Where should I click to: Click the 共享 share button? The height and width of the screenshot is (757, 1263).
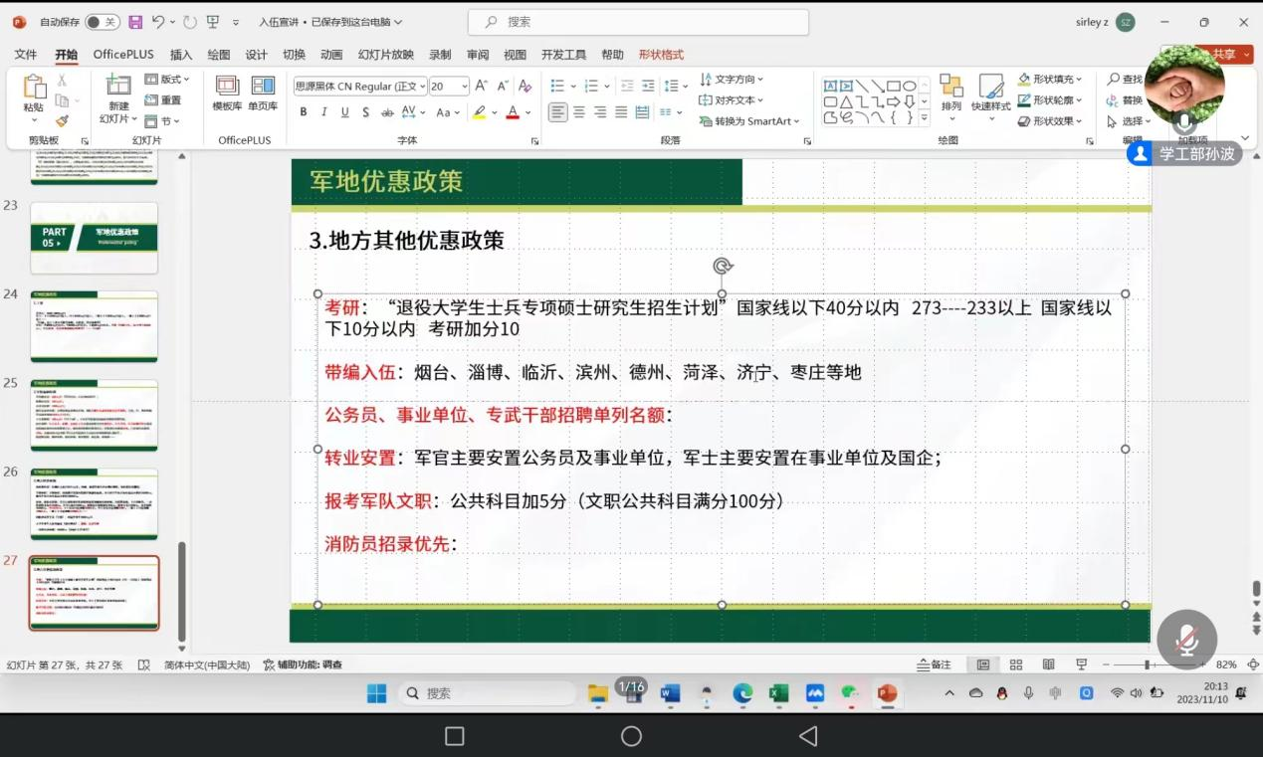(1224, 55)
